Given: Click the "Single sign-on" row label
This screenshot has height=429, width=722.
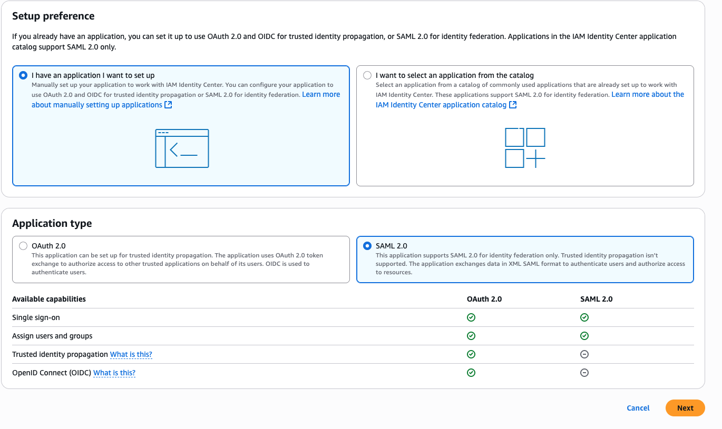Looking at the screenshot, I should [x=36, y=317].
